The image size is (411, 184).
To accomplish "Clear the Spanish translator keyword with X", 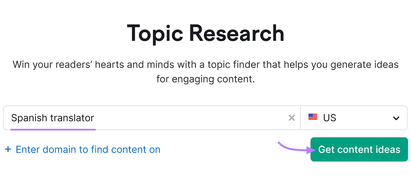I will 292,118.
